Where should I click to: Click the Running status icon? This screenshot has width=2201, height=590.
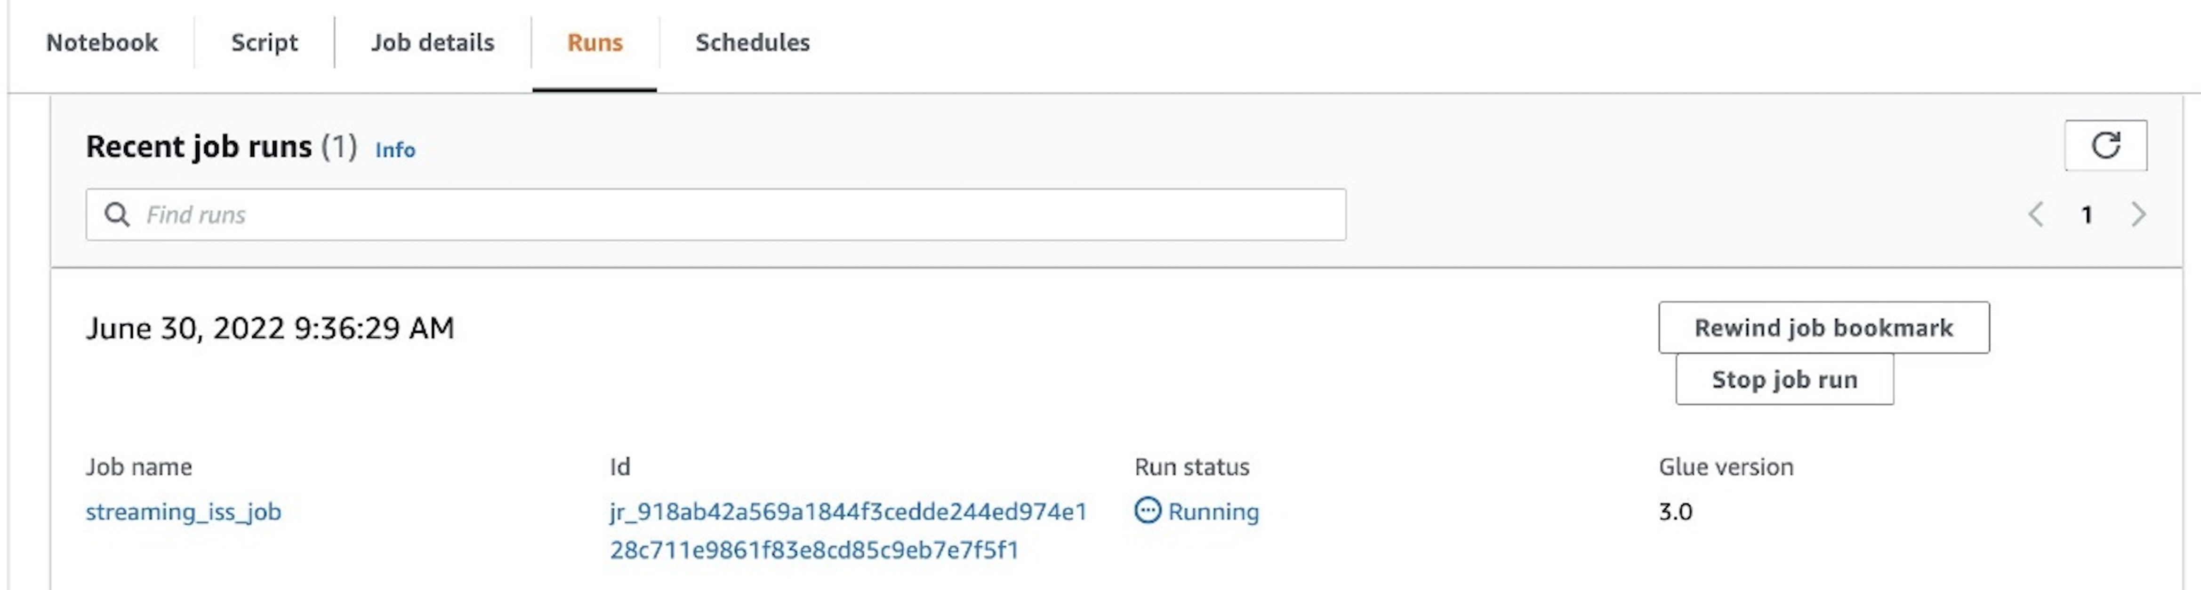(x=1148, y=511)
